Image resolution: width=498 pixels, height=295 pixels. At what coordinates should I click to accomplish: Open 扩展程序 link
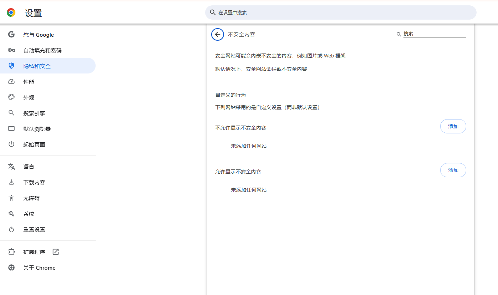(48, 252)
